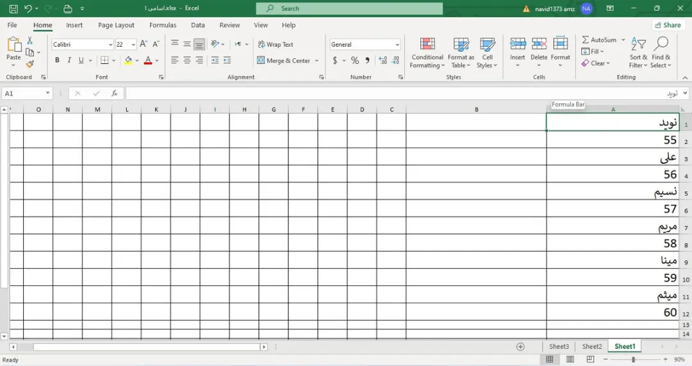Select Normal view in status bar
The width and height of the screenshot is (692, 366).
550,360
